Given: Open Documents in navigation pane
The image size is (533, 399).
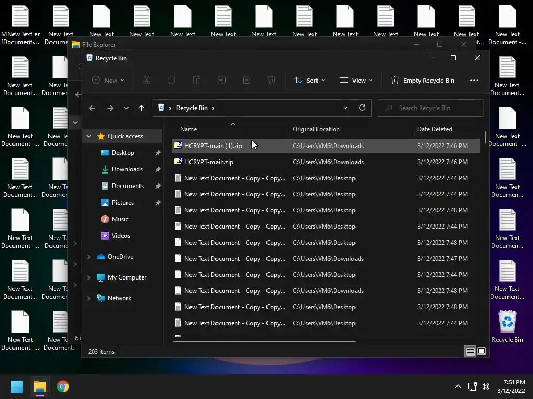Looking at the screenshot, I should [128, 186].
